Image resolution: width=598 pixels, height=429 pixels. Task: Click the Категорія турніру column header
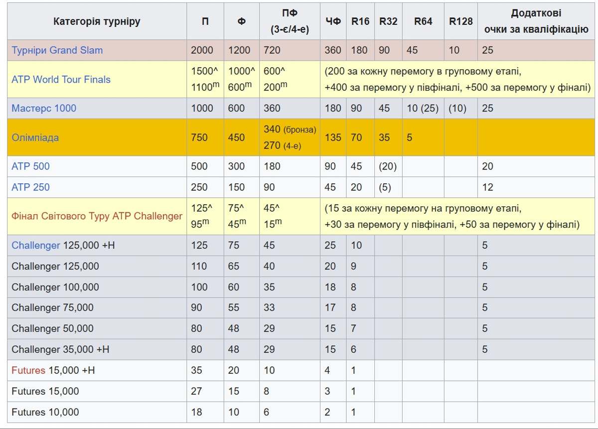[x=97, y=21]
